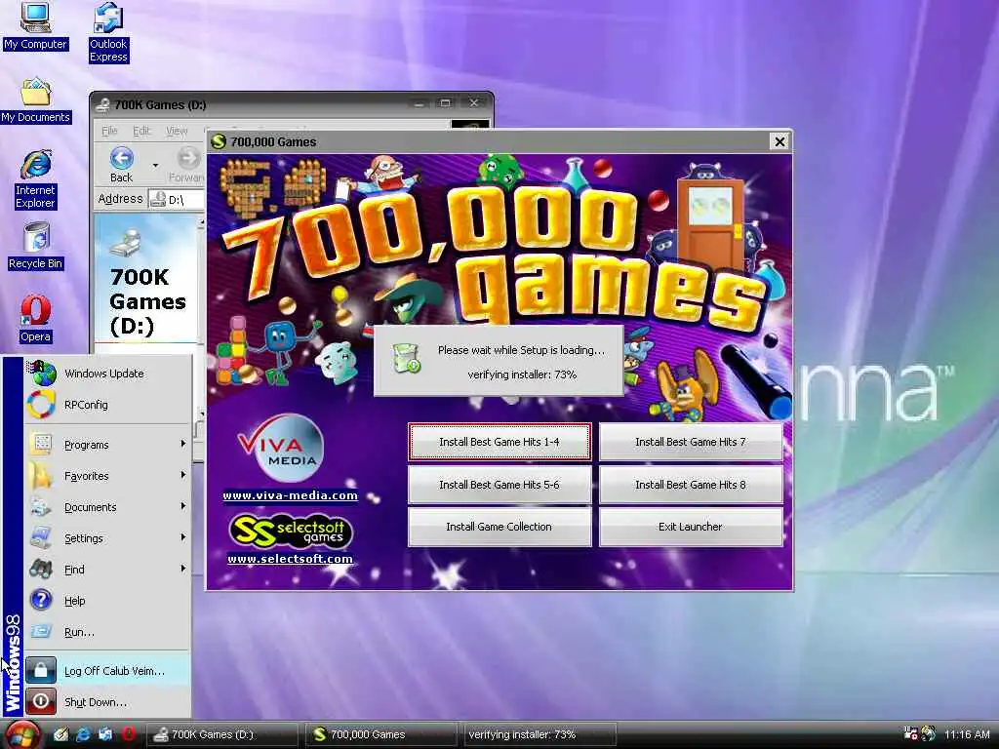Open www.selectsoft.com link
Viewport: 999px width, 749px height.
pyautogui.click(x=290, y=559)
